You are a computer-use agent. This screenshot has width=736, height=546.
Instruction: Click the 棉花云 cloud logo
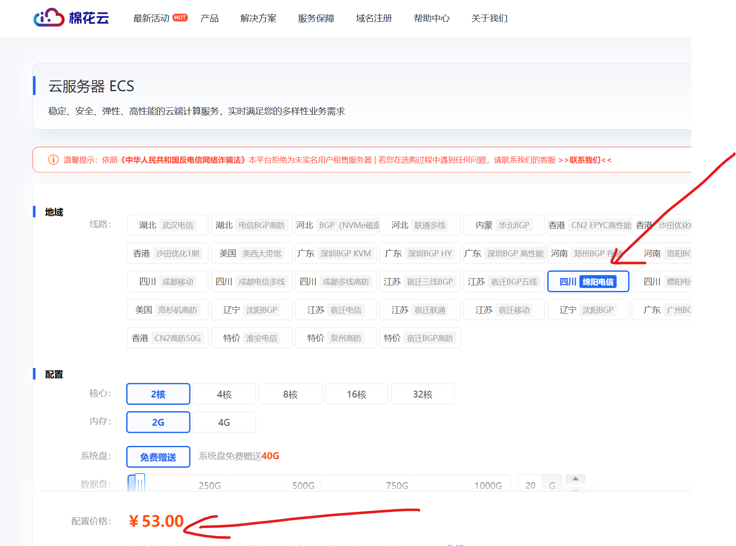71,18
